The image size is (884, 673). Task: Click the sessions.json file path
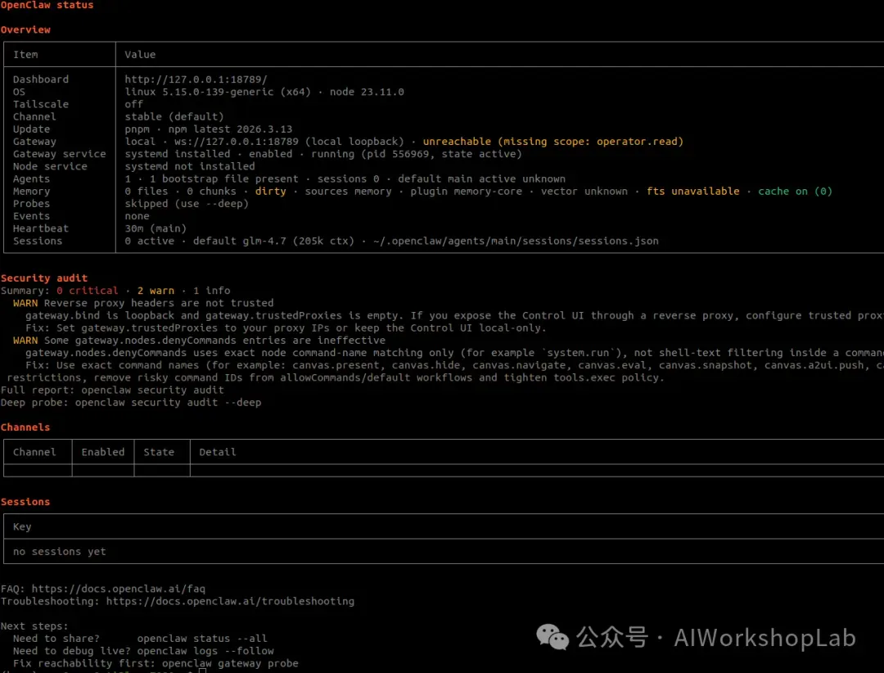coord(516,241)
